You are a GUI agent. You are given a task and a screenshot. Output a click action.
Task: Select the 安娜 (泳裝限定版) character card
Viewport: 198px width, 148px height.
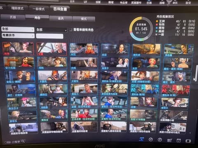coord(145,77)
